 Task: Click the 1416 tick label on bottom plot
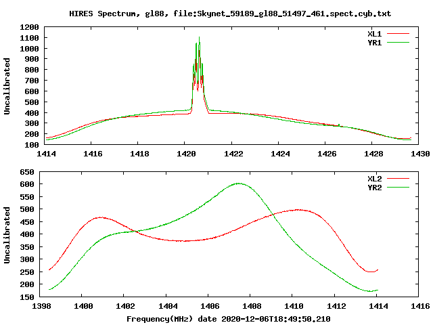pyautogui.click(x=420, y=306)
